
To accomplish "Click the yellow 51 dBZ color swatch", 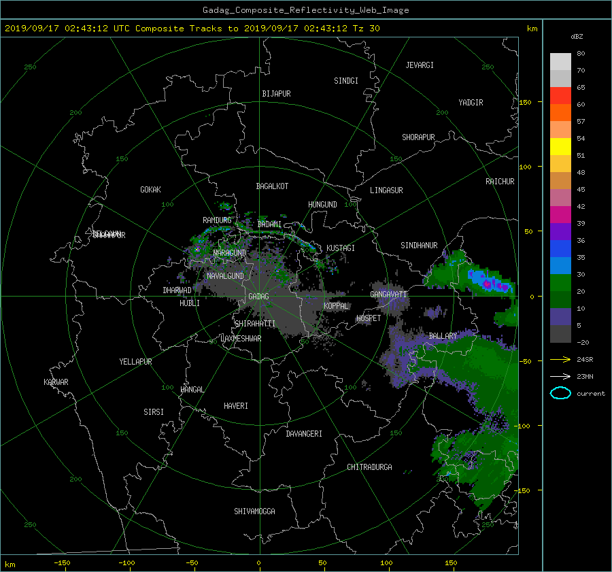I will pos(560,146).
